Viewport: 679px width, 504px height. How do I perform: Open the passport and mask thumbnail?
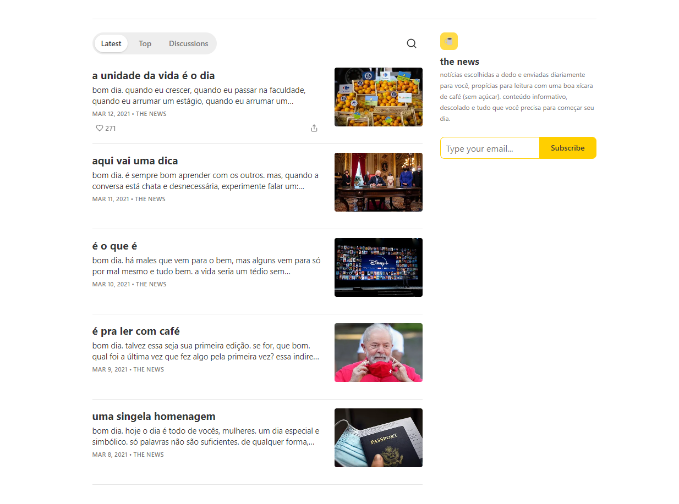378,438
